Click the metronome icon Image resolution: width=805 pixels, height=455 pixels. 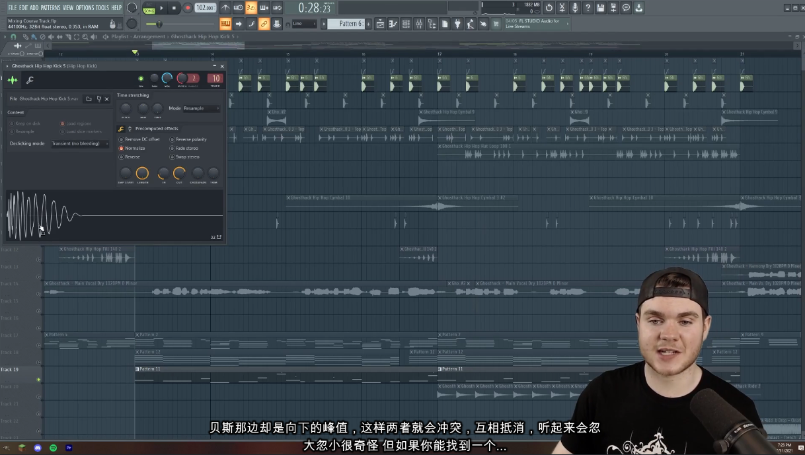click(x=226, y=8)
